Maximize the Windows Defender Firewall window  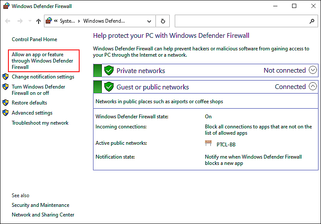(294, 6)
